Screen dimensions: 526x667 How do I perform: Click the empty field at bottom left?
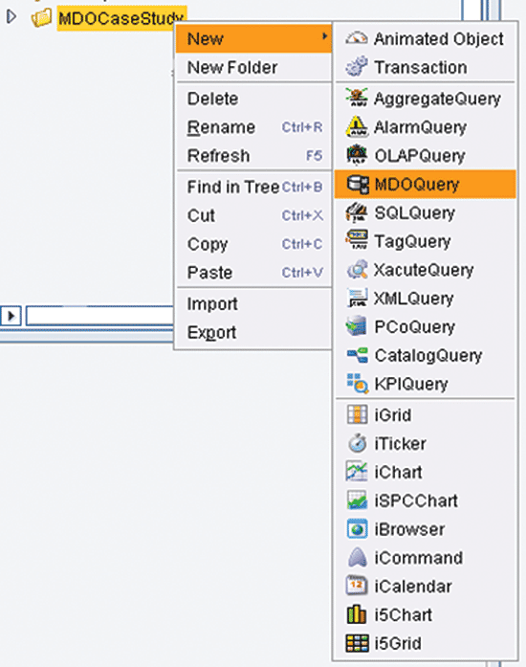[99, 316]
